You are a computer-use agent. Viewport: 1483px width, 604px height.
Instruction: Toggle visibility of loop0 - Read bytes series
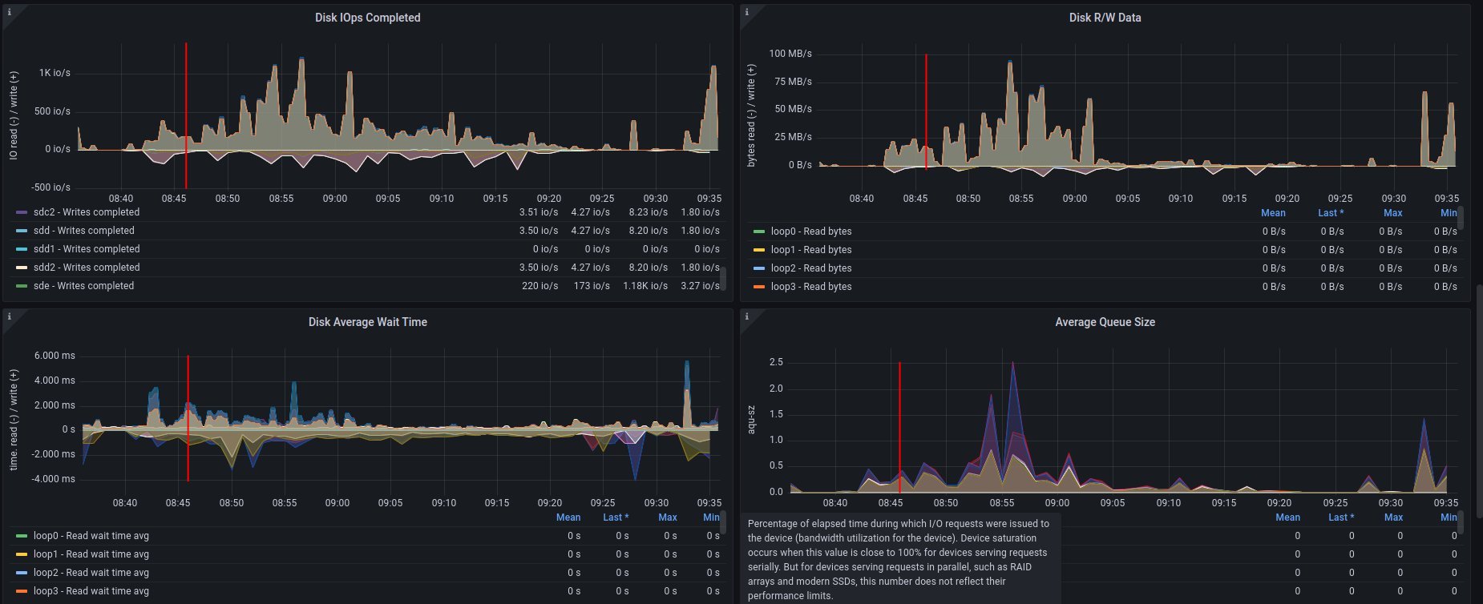point(810,232)
